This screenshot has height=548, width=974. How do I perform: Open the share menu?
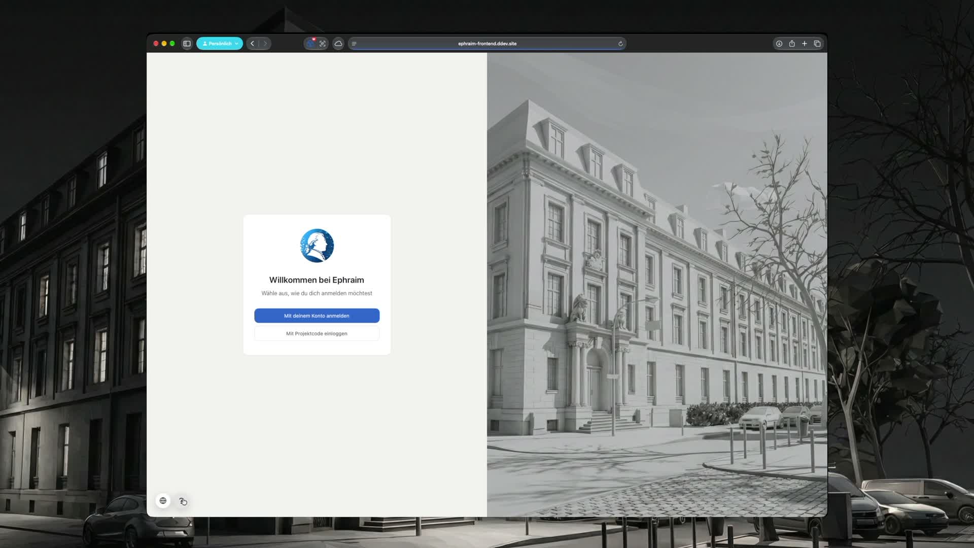click(792, 44)
